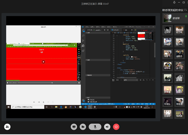Click the Windows taskbar search box
Viewport: 188px width, 135px height.
tap(27, 107)
